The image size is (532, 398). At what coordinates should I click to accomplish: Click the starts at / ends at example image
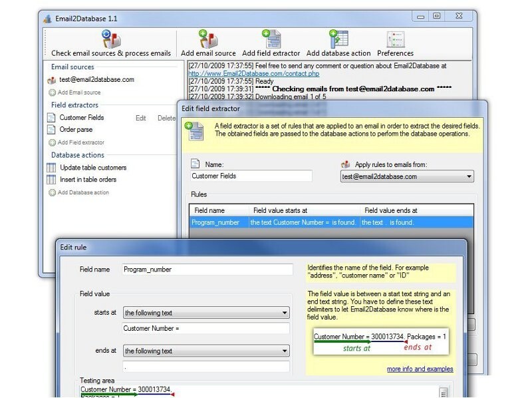point(380,341)
